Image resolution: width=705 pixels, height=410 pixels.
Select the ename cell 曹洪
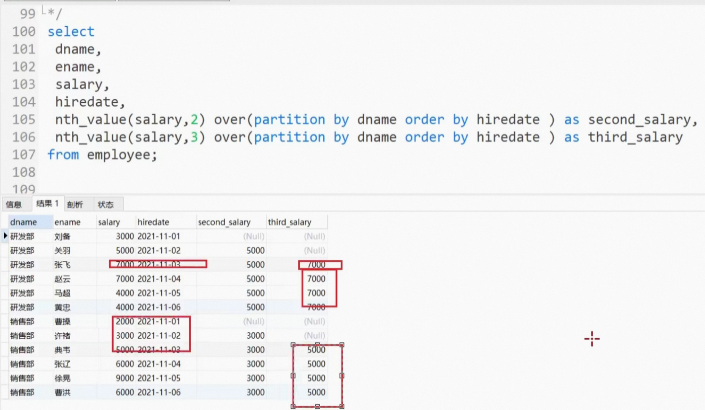pyautogui.click(x=63, y=392)
